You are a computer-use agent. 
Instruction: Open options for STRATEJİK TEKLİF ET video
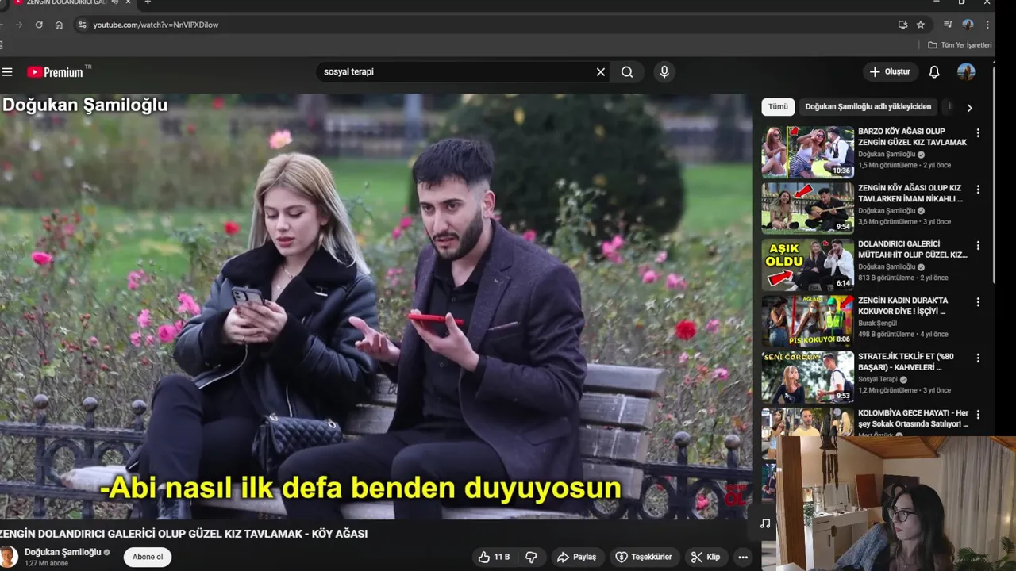978,358
